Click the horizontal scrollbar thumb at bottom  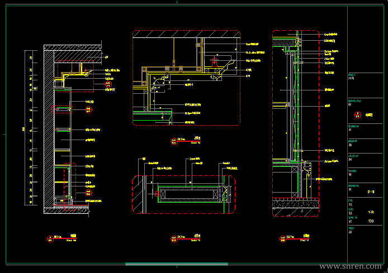coord(177,264)
